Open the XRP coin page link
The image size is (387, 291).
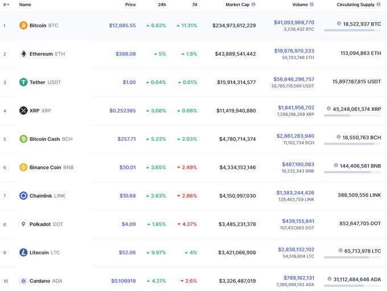click(x=40, y=111)
